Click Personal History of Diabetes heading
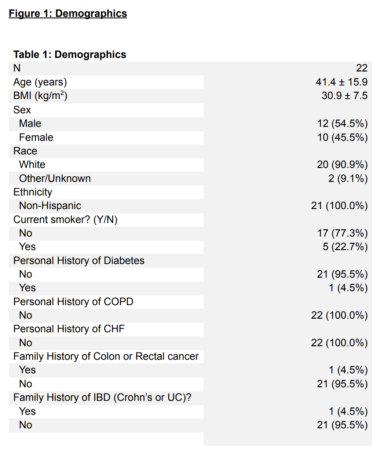The width and height of the screenshot is (380, 454). coord(79,261)
